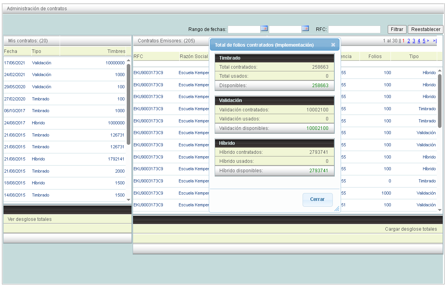Open page 5 of emisores list
The width and height of the screenshot is (447, 286).
(x=424, y=41)
